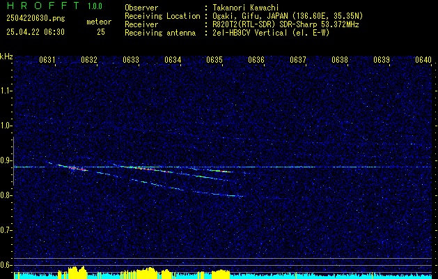Click the 0633 time marker
Screen dimensions: 438x279
(131, 59)
